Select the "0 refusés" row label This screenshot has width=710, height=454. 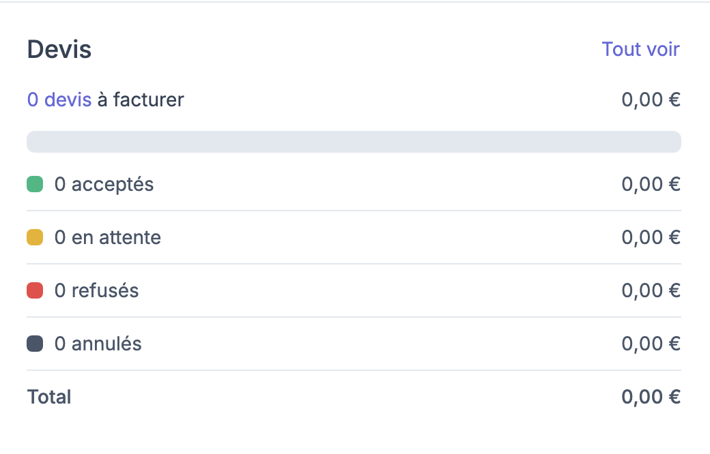click(96, 290)
